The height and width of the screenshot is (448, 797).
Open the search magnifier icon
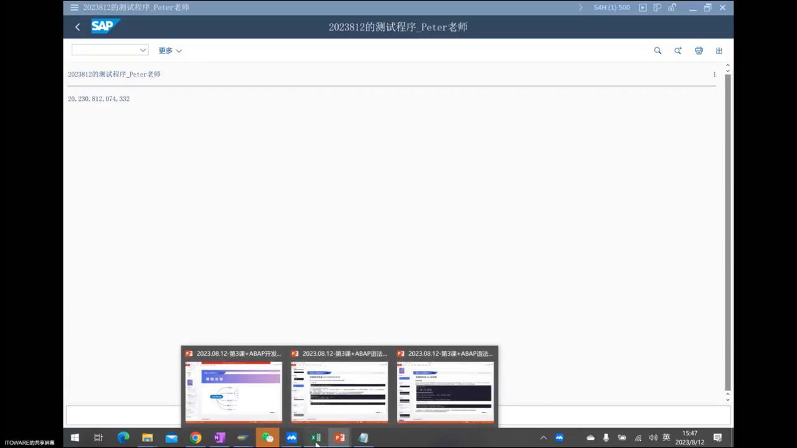(658, 50)
